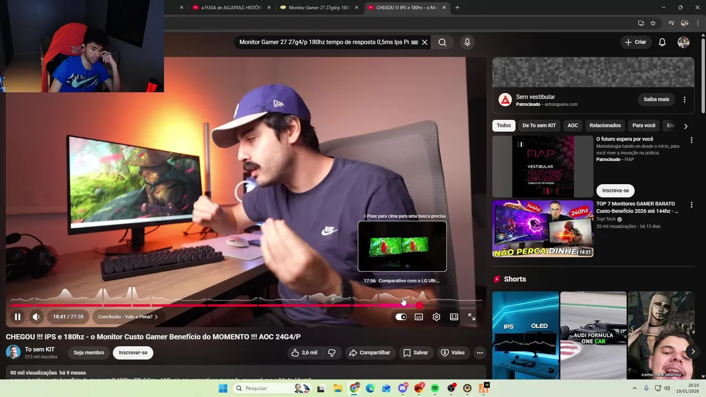Open the player settings gear
Viewport: 706px width, 397px height.
436,317
